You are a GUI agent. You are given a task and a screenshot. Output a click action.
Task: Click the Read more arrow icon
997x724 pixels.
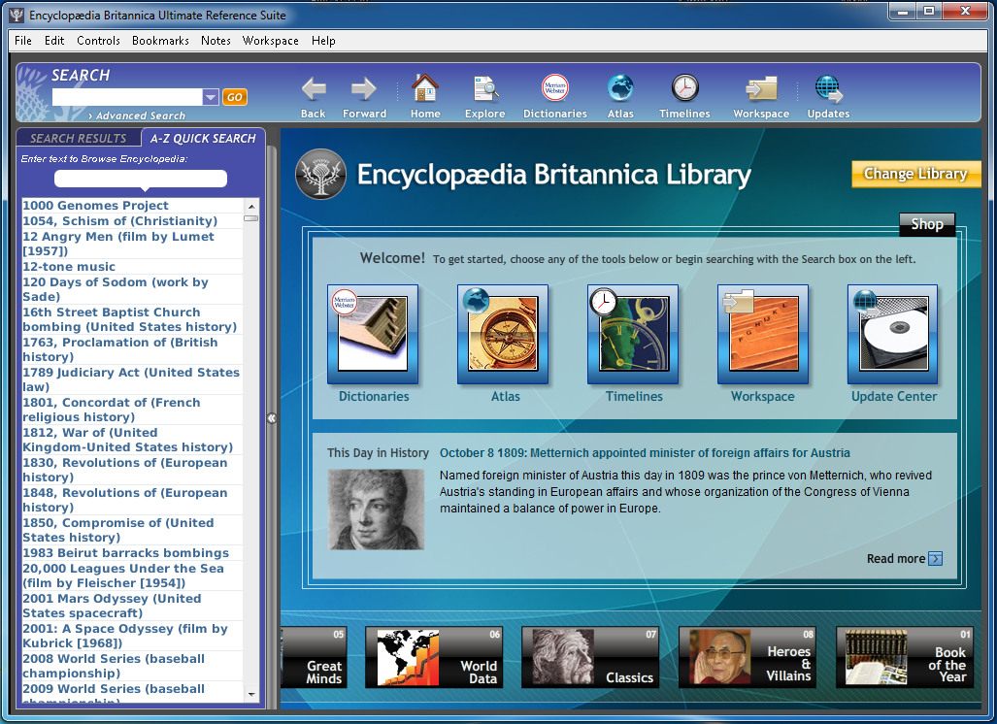935,559
